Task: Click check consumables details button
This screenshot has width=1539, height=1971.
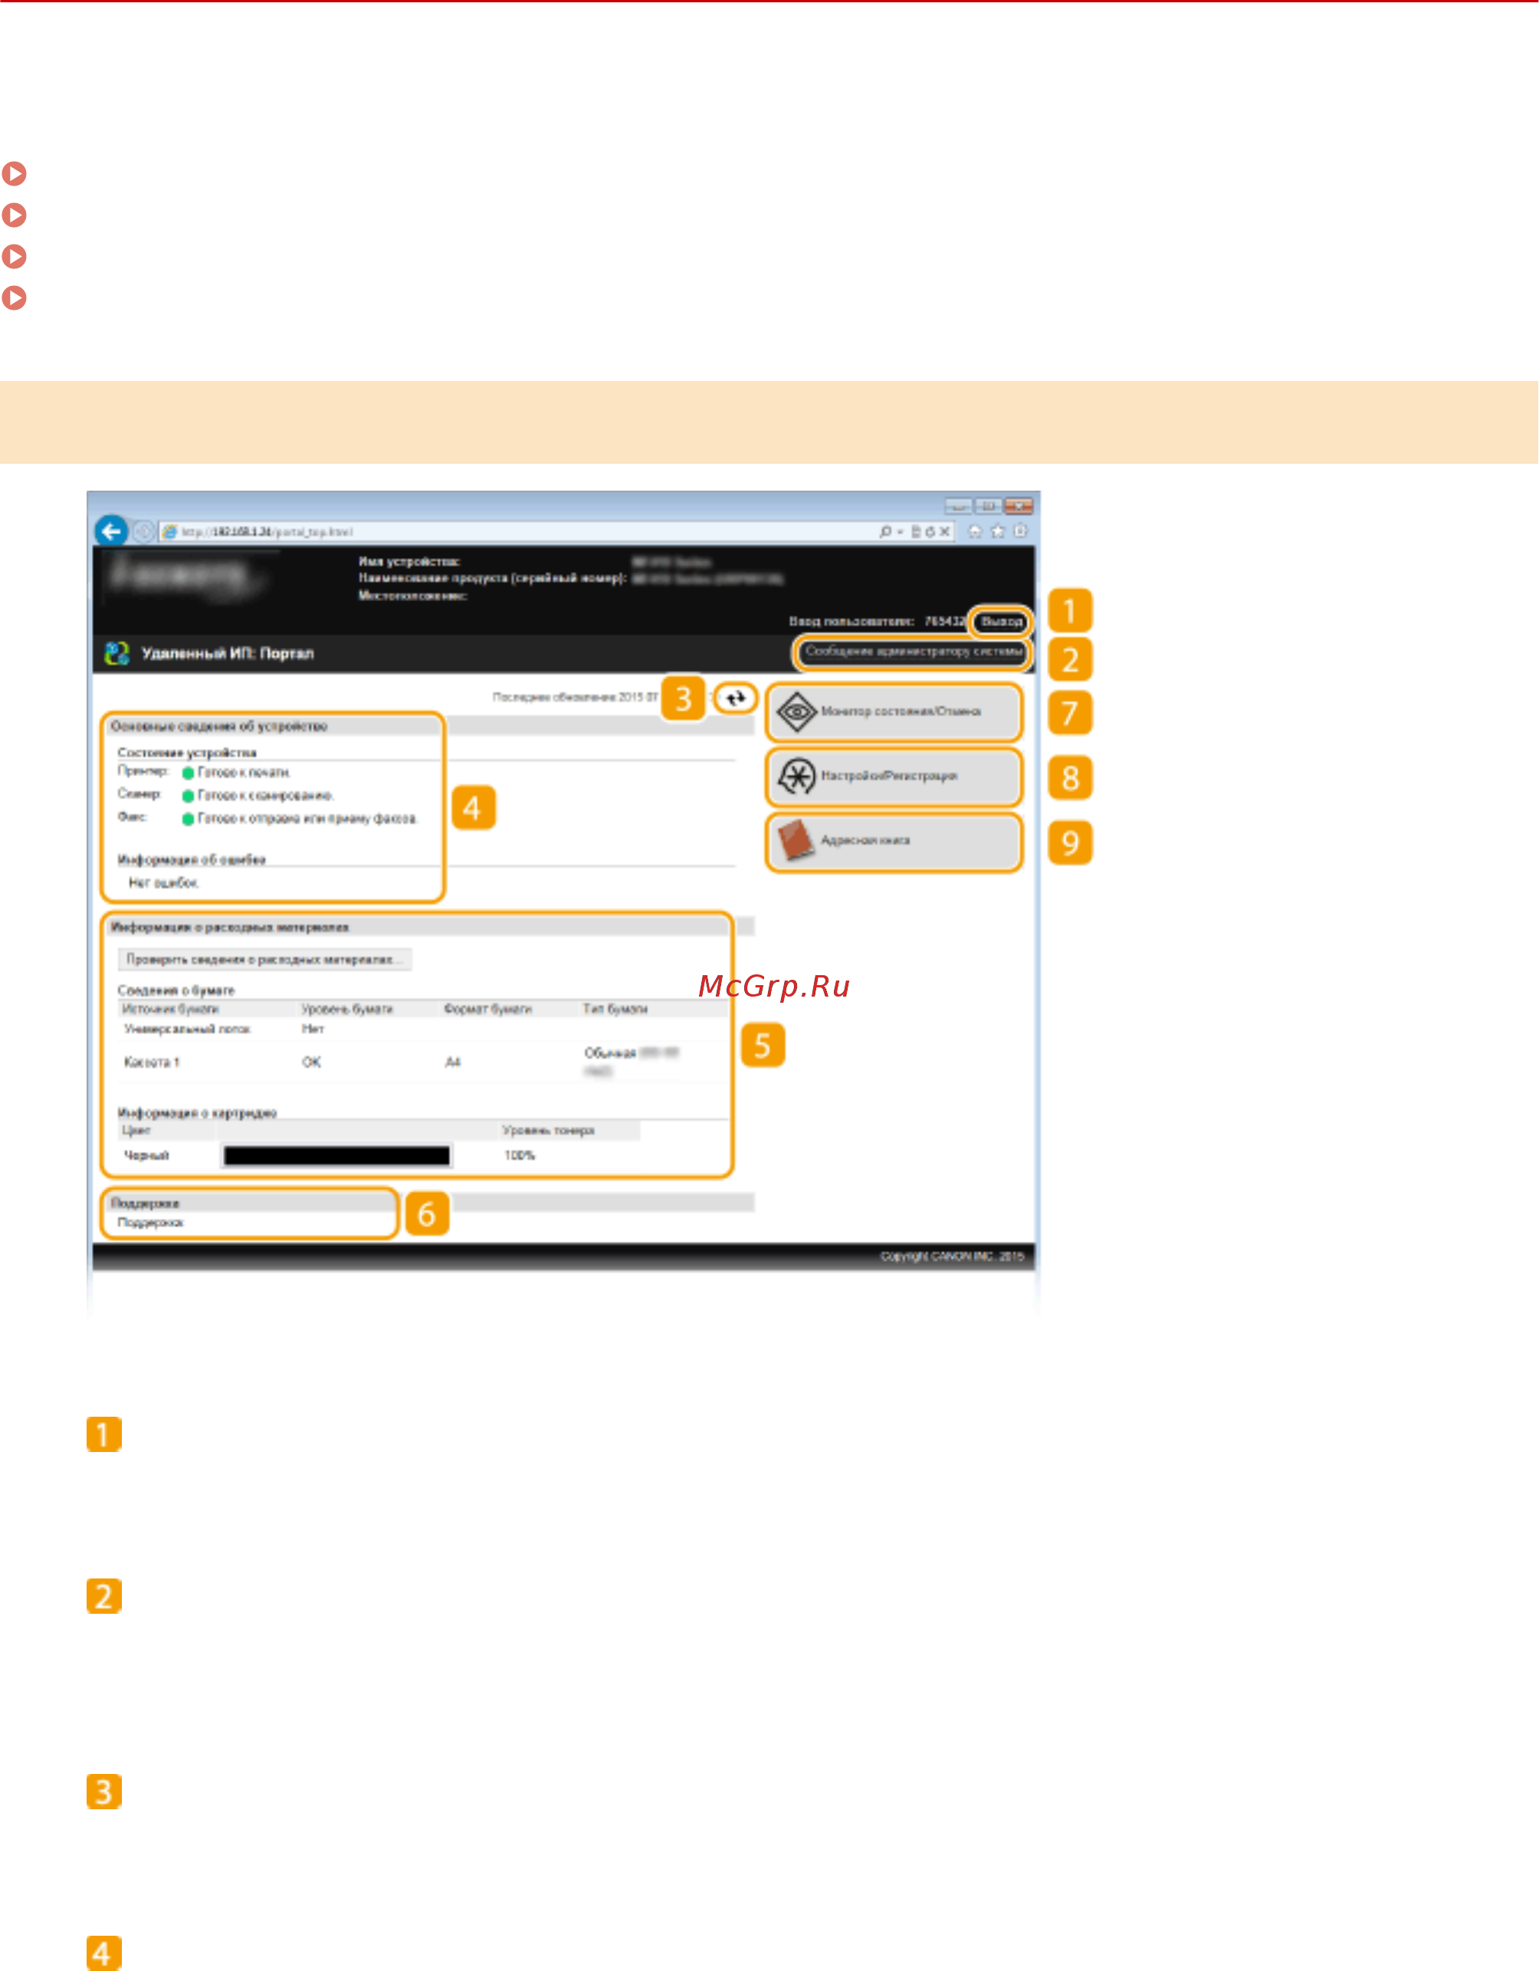Action: click(x=264, y=959)
